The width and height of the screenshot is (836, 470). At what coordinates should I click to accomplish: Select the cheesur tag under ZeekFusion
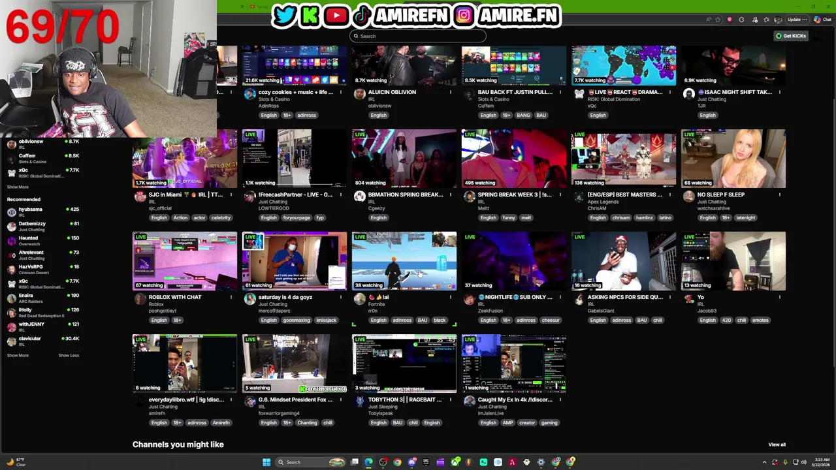(551, 320)
